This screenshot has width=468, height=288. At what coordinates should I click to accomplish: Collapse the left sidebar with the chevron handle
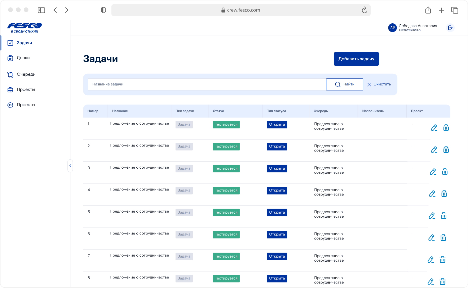point(70,166)
